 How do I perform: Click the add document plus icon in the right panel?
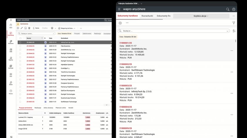coord(120,23)
